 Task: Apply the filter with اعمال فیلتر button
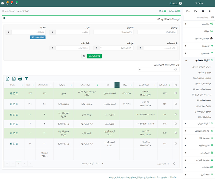click(94, 56)
